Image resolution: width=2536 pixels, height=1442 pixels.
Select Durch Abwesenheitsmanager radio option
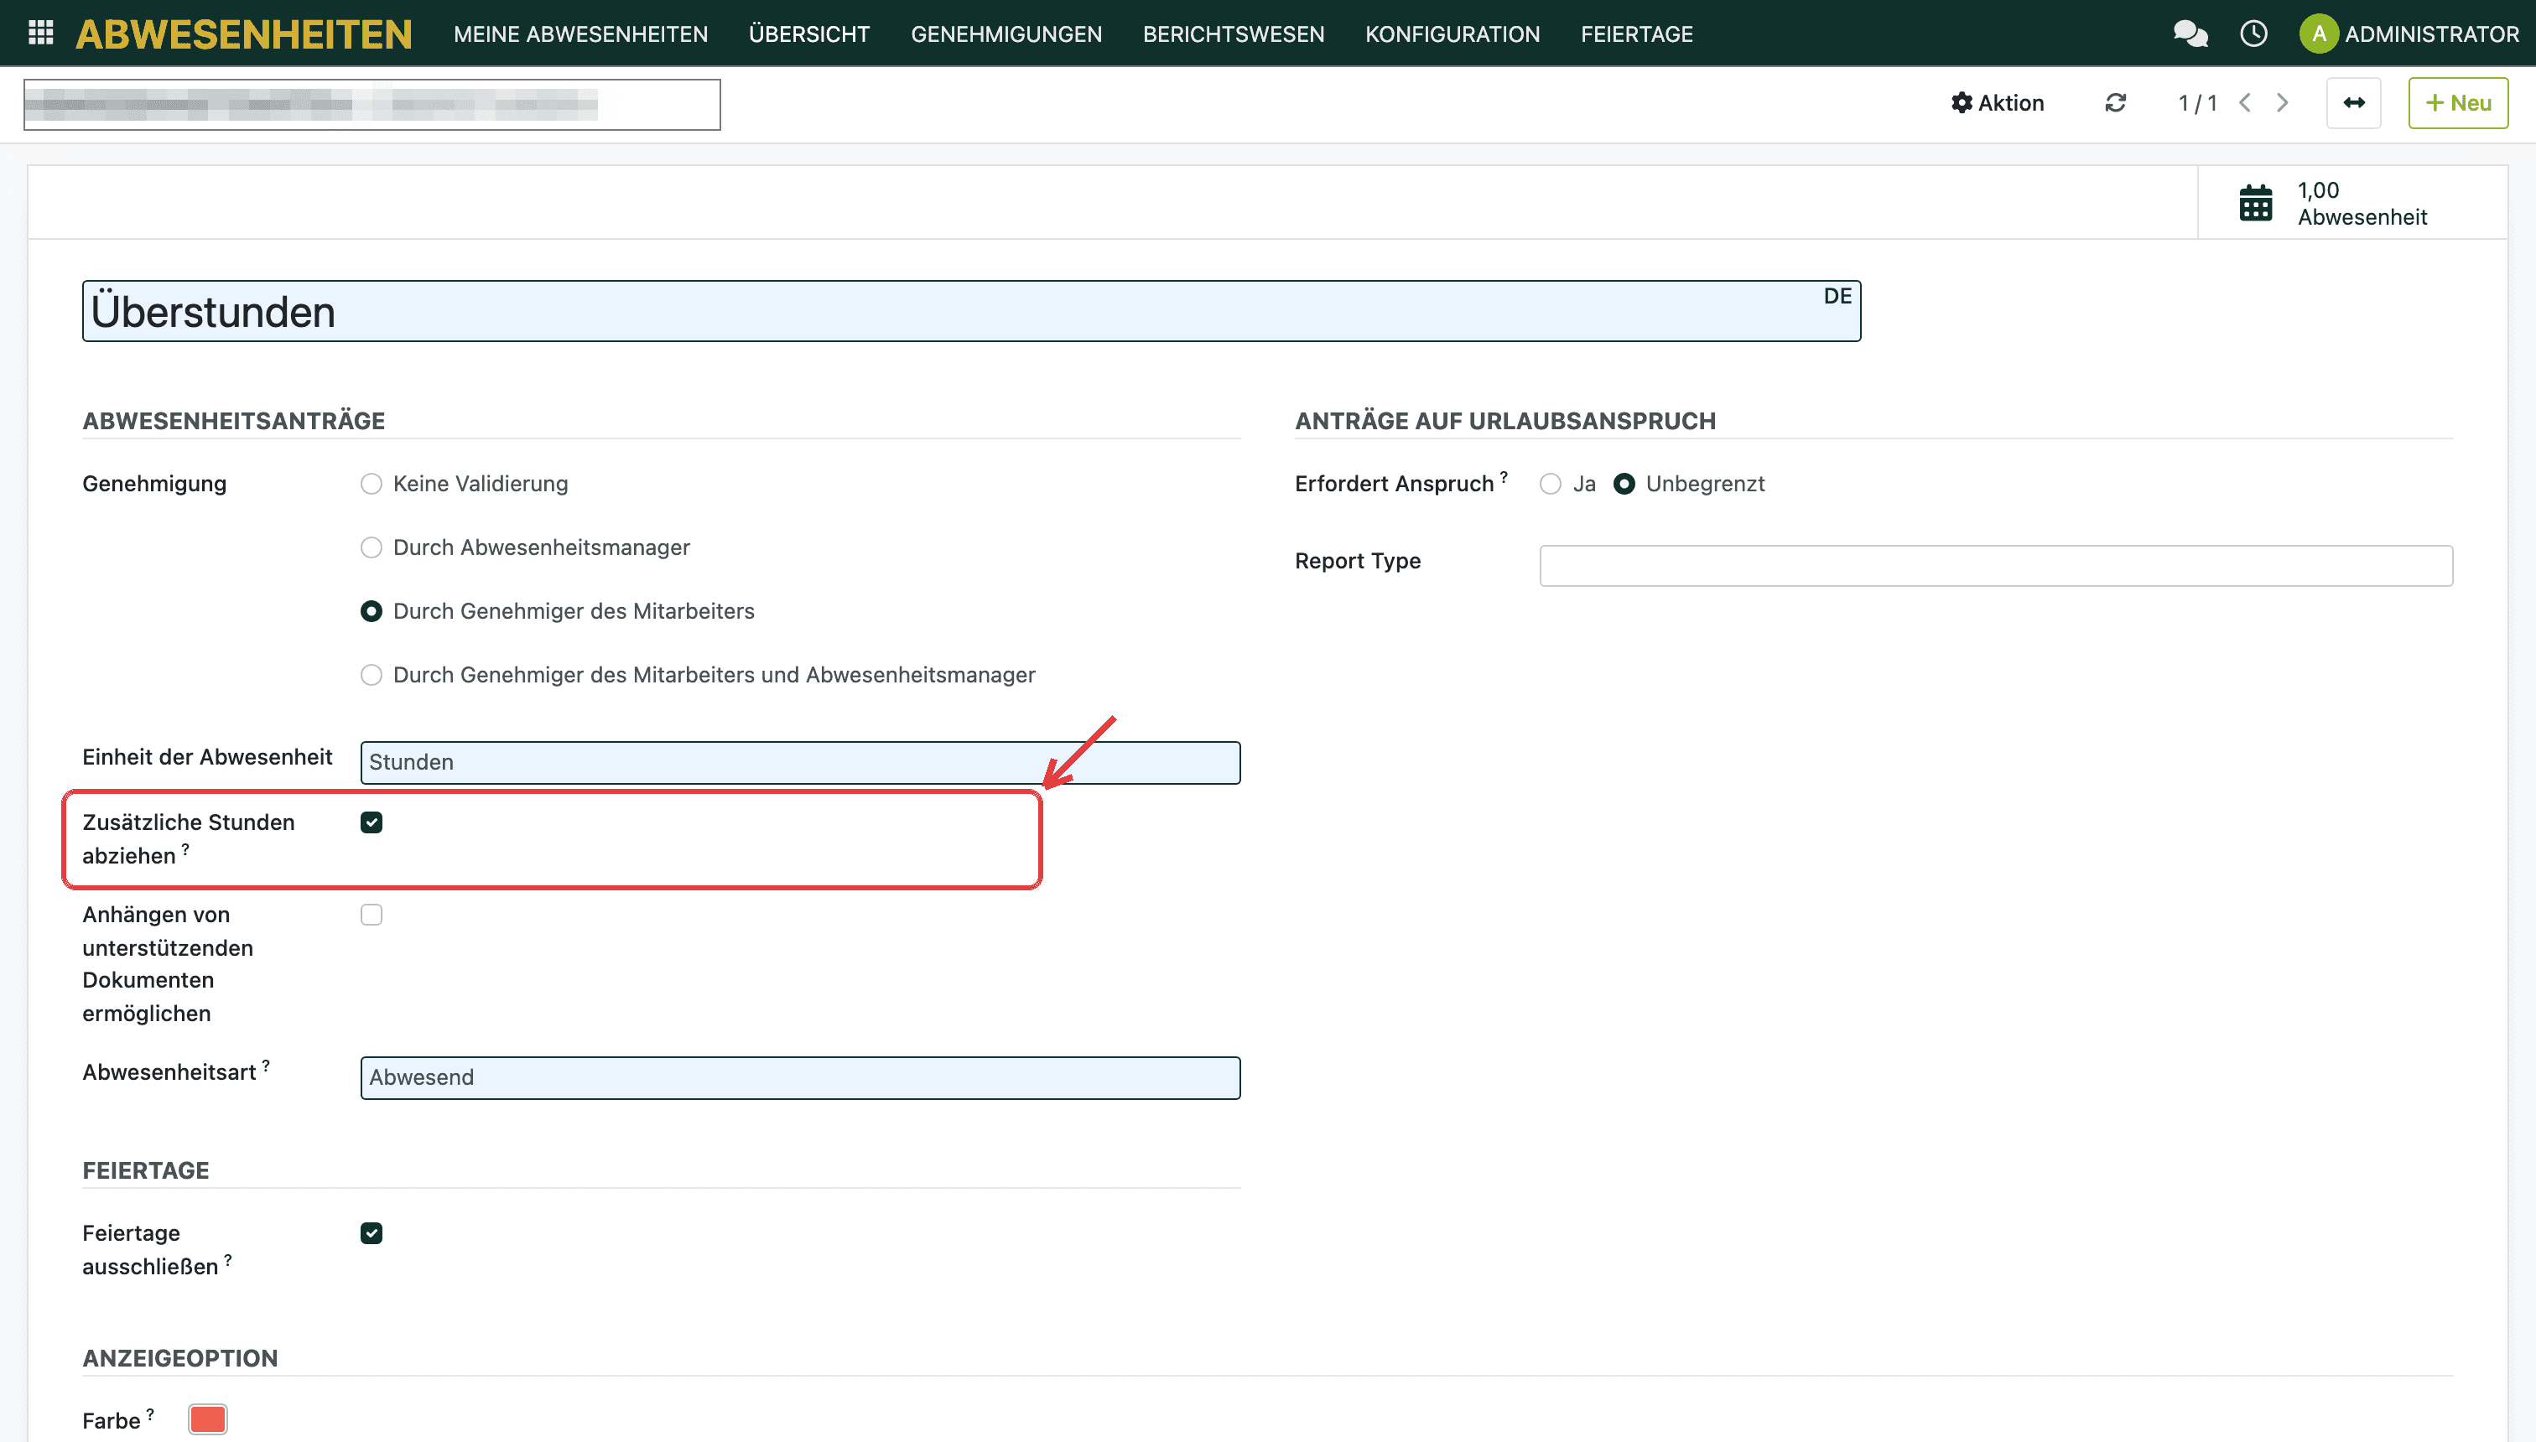pyautogui.click(x=372, y=547)
